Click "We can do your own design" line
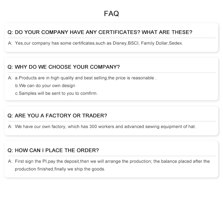The image size is (223, 198). tap(45, 85)
